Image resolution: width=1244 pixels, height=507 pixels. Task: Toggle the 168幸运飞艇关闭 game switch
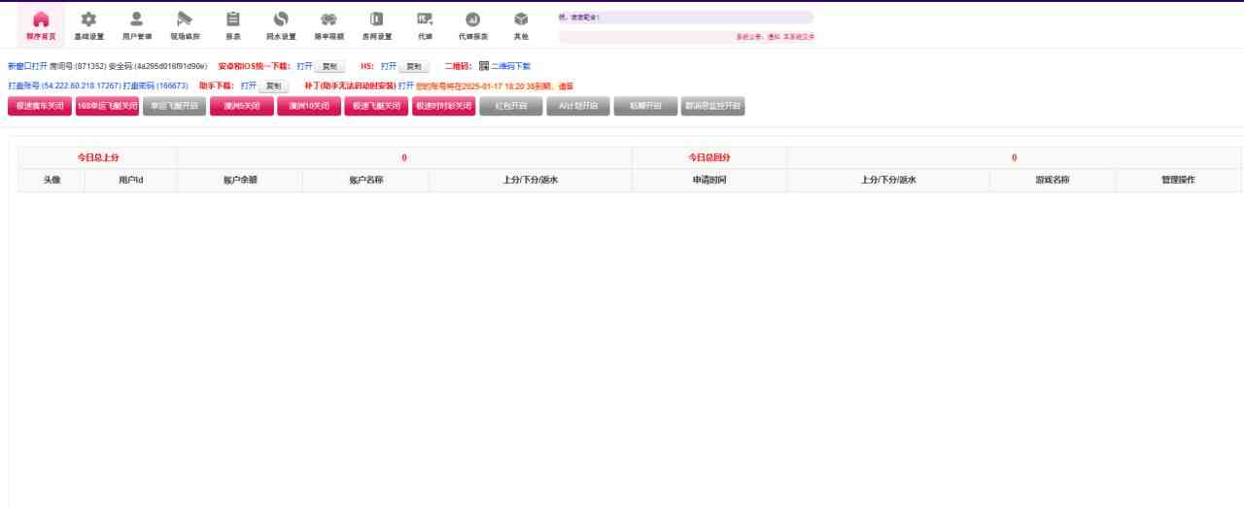[107, 107]
